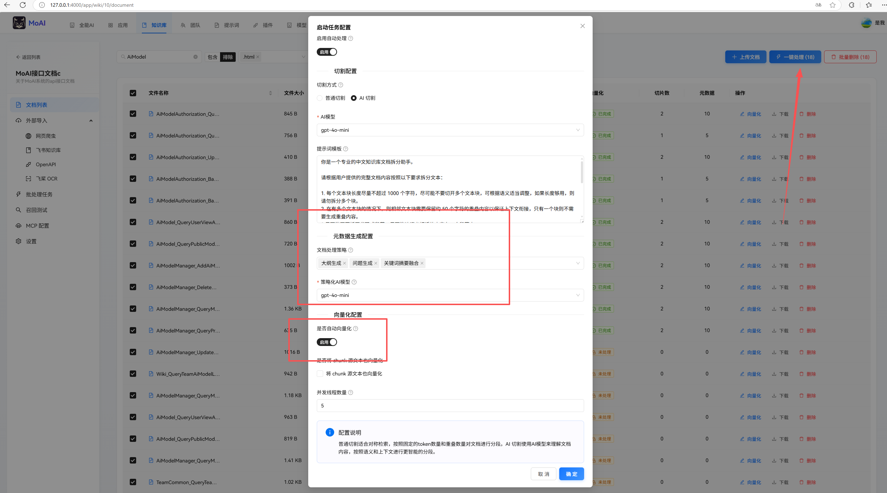Collapse the 外部导入 sidebar group
Screen dimensions: 887x493
coord(91,121)
